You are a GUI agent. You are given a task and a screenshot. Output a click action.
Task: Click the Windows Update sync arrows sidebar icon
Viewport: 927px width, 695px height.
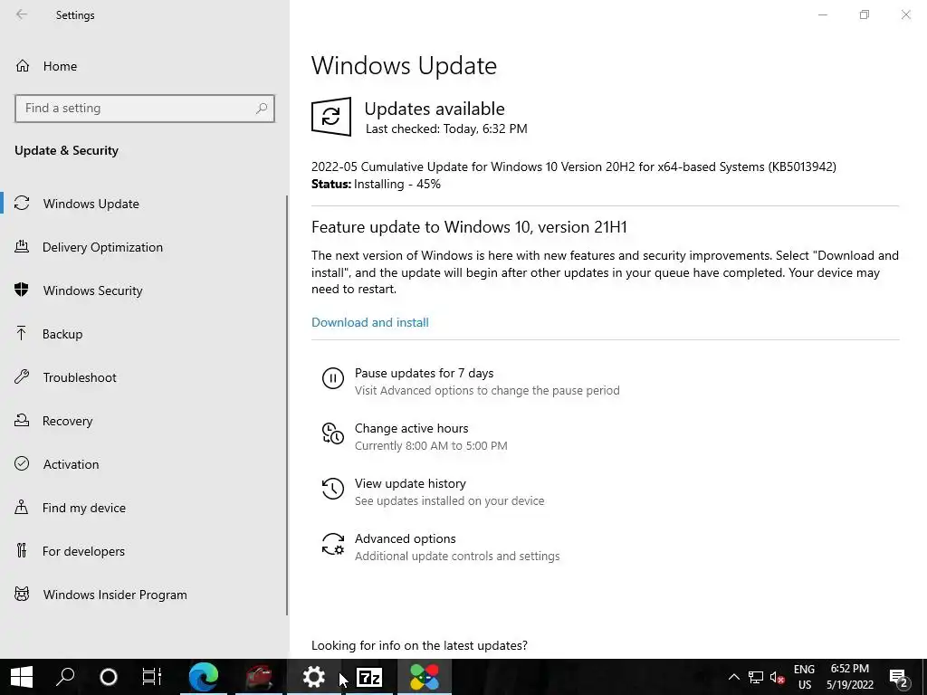(x=22, y=204)
